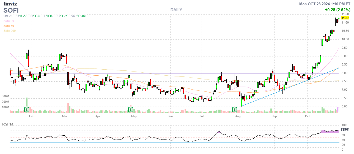Screen dimensions: 354x154
Task: Click the DAILY timeframe label
Action: [x=176, y=10]
